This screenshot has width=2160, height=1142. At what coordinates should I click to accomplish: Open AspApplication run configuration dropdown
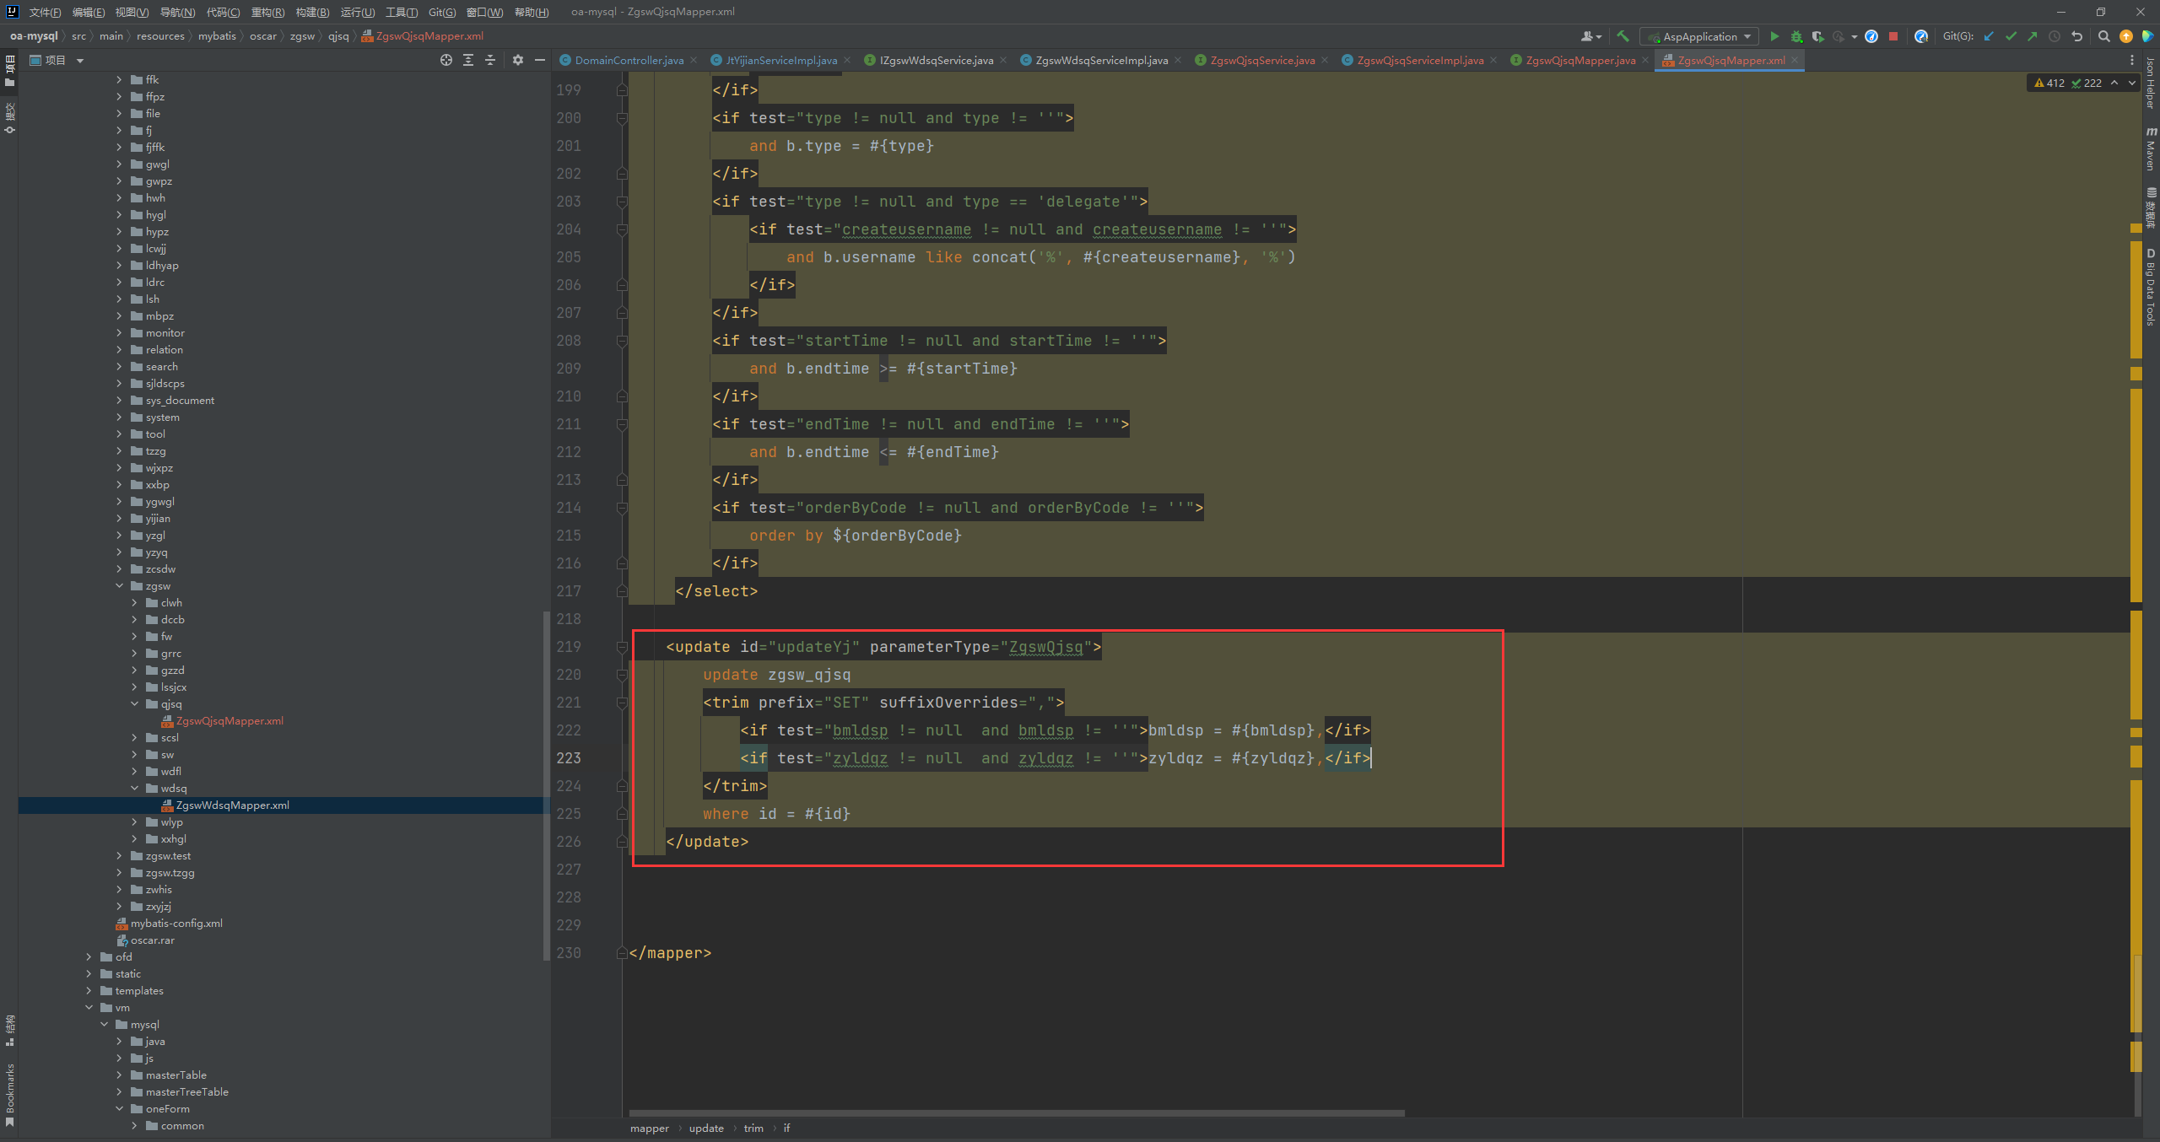pyautogui.click(x=1699, y=36)
